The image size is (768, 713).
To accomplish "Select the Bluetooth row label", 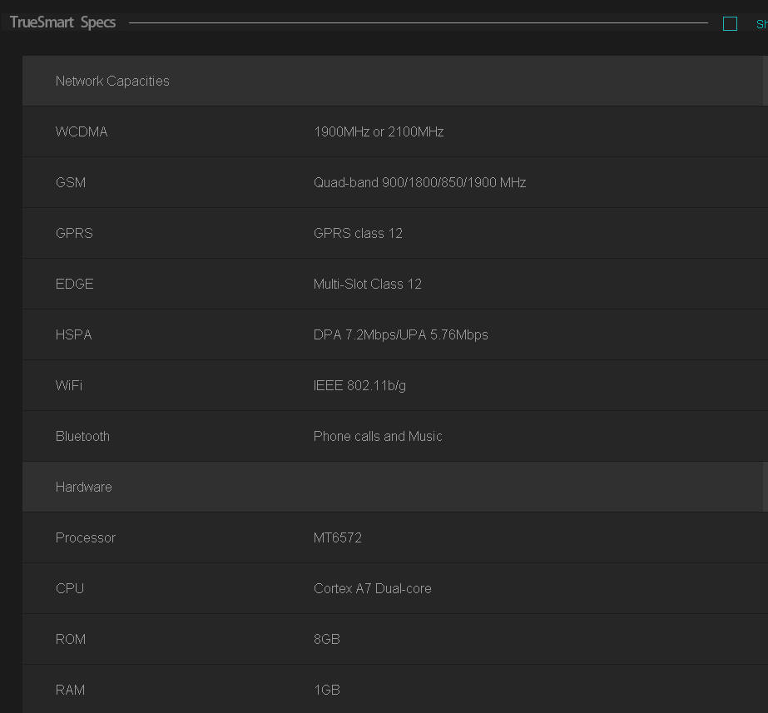I will 82,436.
